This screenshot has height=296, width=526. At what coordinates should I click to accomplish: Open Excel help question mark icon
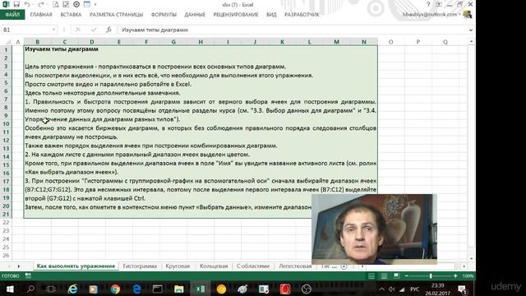[x=428, y=4]
